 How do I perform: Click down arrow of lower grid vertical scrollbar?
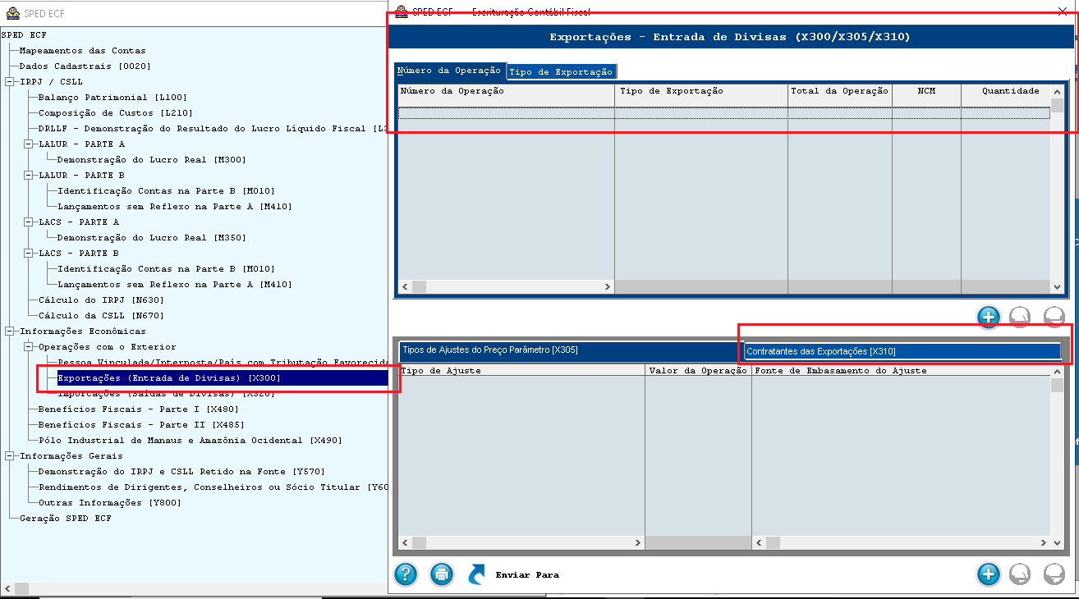click(1057, 543)
